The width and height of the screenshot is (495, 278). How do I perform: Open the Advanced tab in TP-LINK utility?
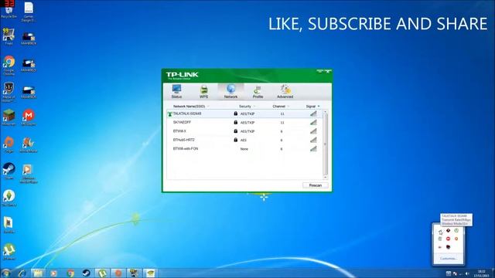[x=285, y=92]
